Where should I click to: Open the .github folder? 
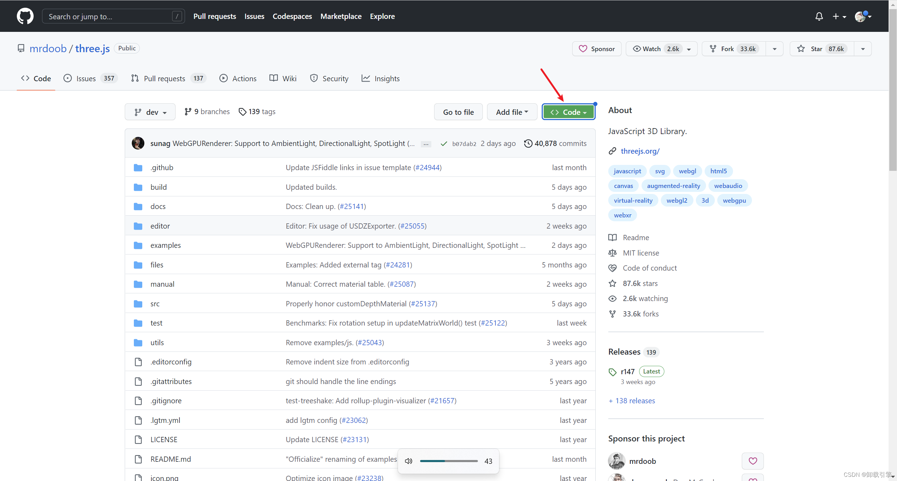(162, 167)
